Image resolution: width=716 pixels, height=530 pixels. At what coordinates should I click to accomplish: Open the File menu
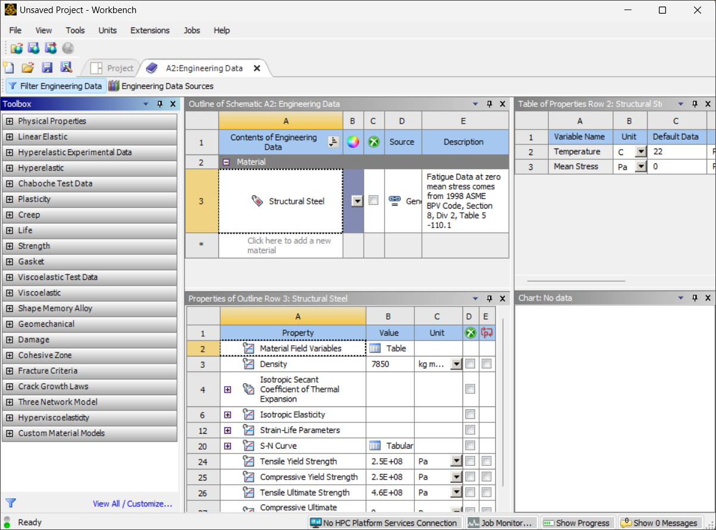(15, 30)
